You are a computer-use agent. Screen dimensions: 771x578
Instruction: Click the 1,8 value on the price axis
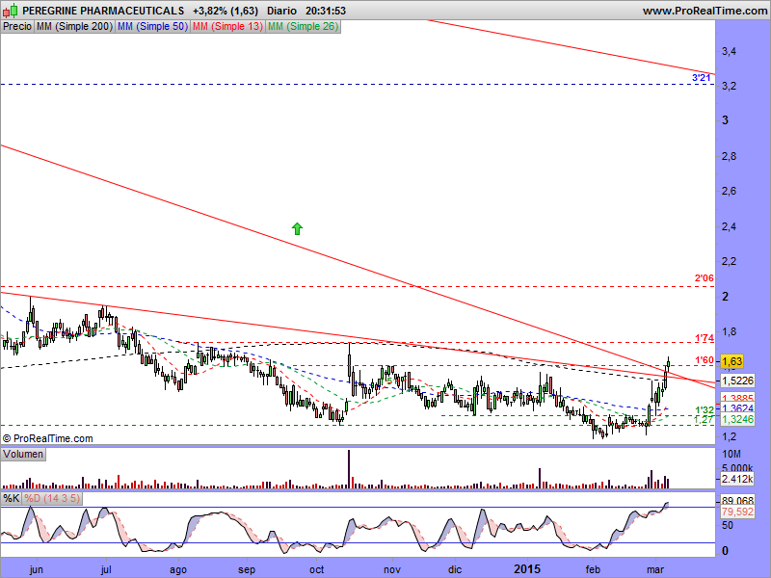click(x=729, y=331)
